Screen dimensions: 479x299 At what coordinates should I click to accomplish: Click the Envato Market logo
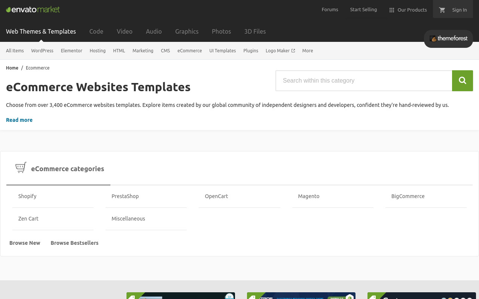(33, 9)
